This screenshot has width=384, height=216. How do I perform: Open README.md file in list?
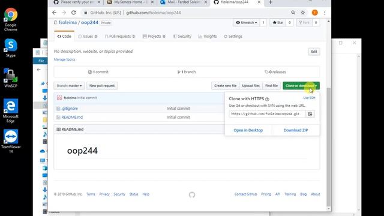(72, 118)
